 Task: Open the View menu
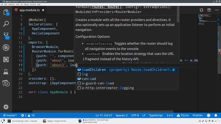18,4
